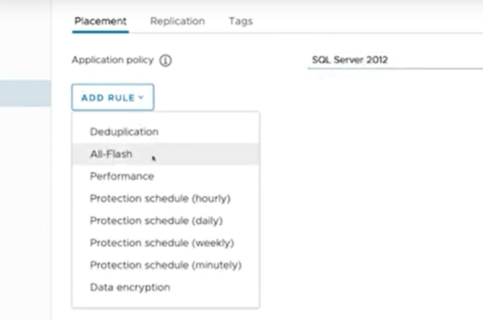
Task: Click empty sidebar area below highlighted row
Action: click(x=25, y=213)
